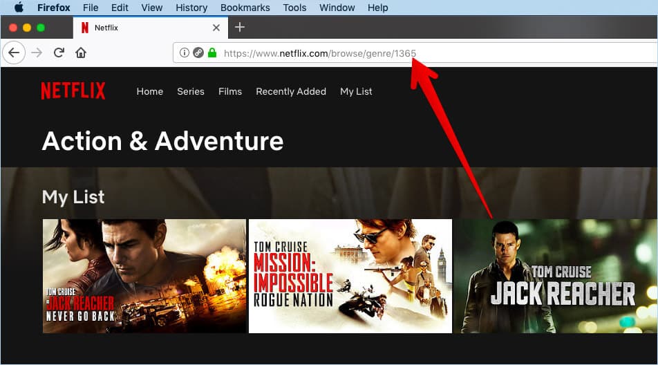The image size is (658, 365).
Task: Open the File menu
Action: (x=91, y=8)
